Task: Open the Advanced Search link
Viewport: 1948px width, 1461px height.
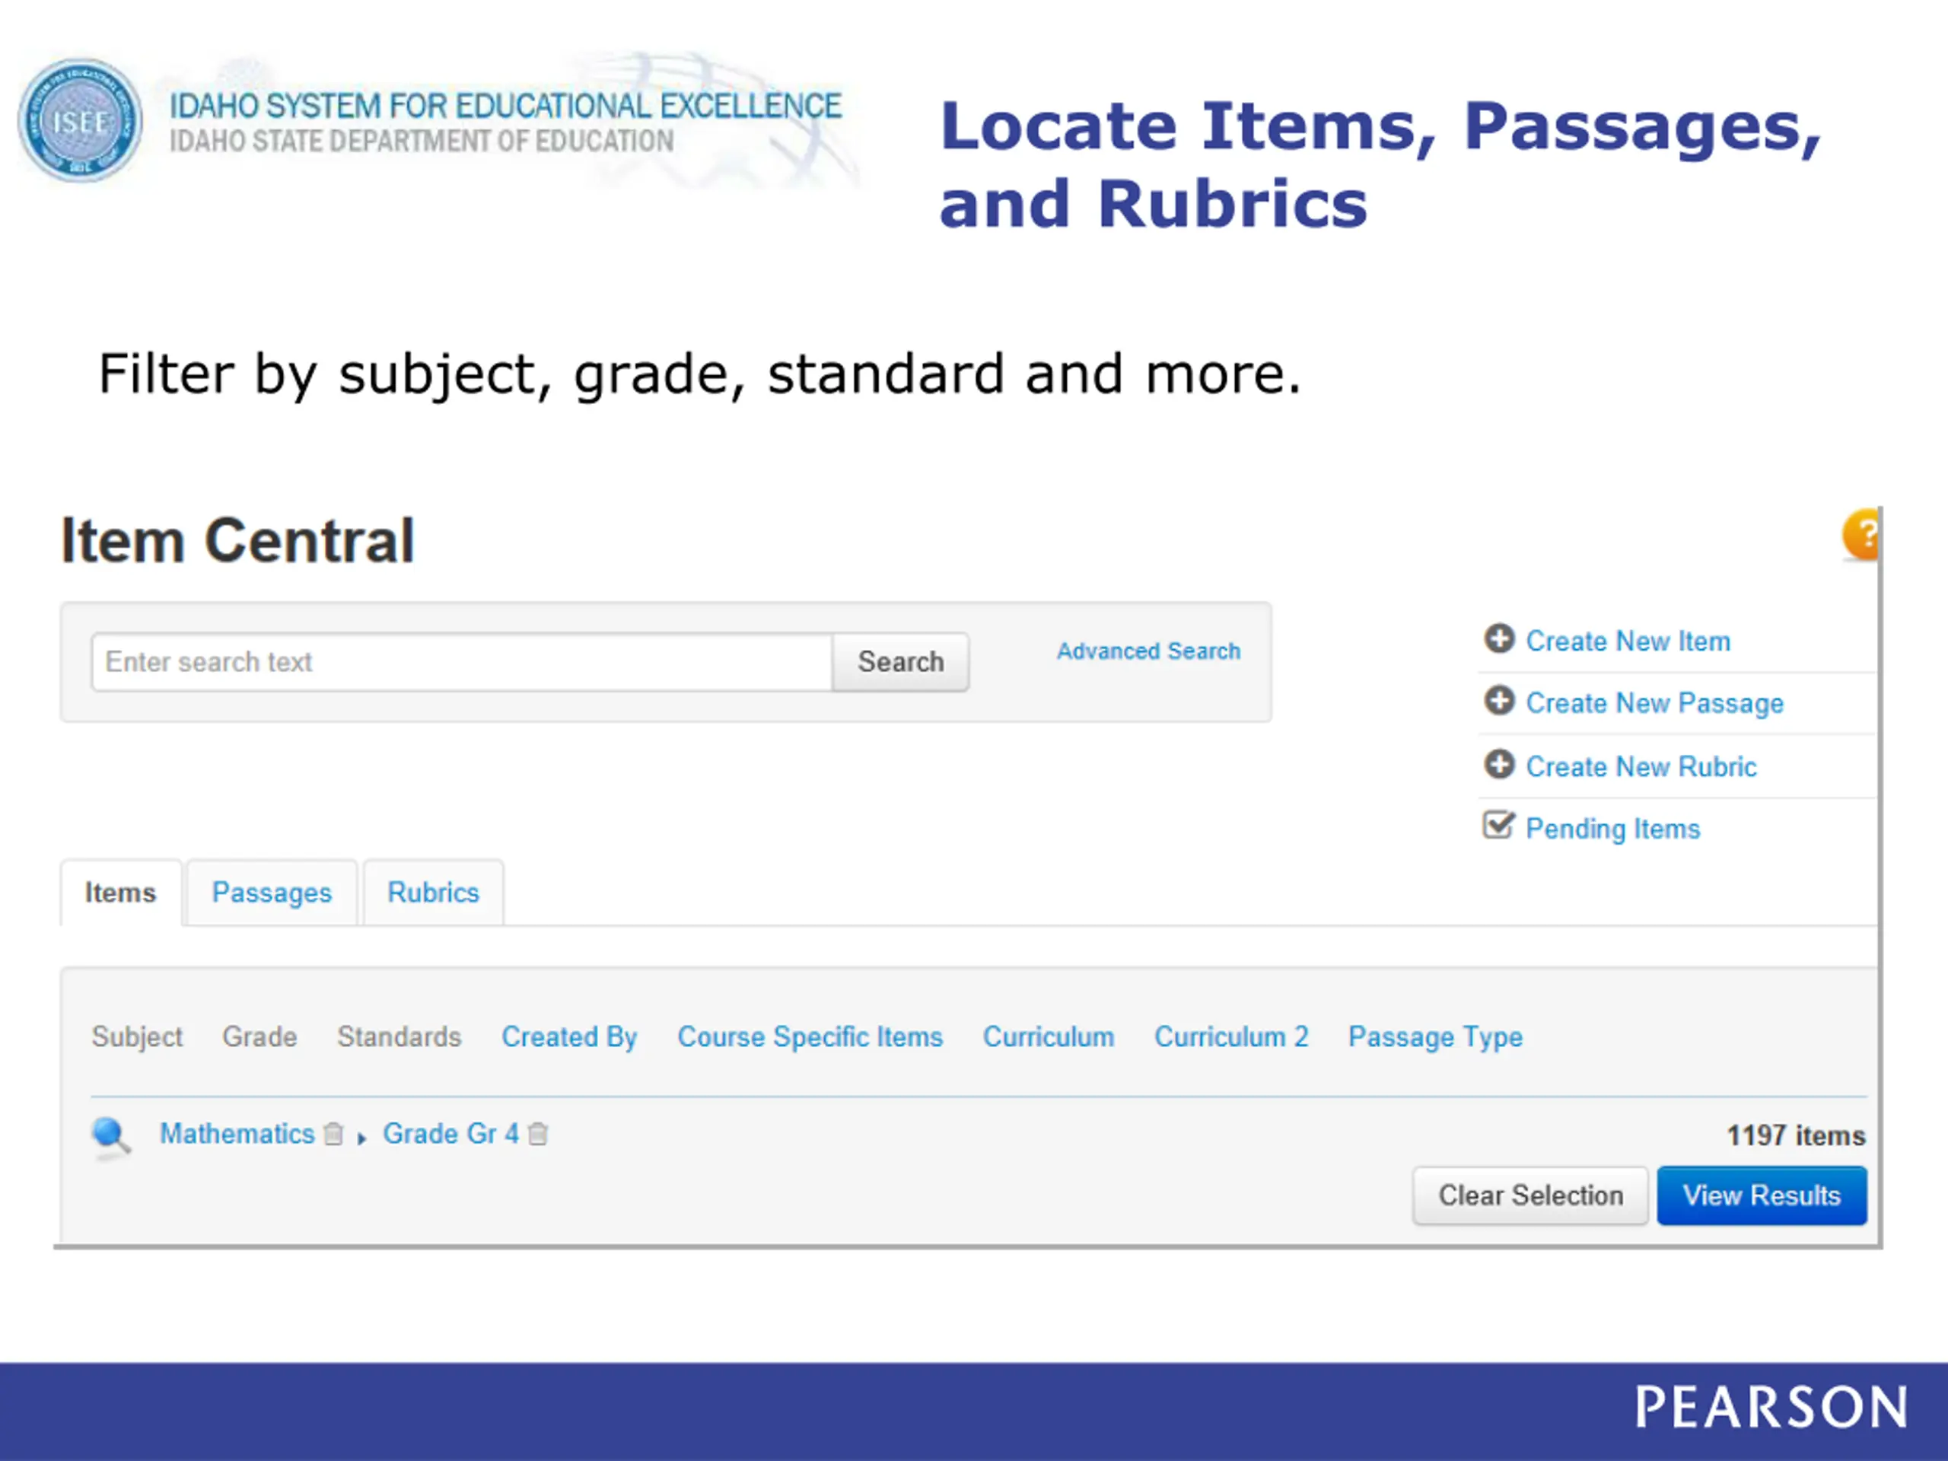Action: pyautogui.click(x=1148, y=651)
